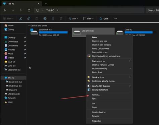Click chevron before This PC in address bar
Screen dimensions: 159x125
(x=43, y=10)
